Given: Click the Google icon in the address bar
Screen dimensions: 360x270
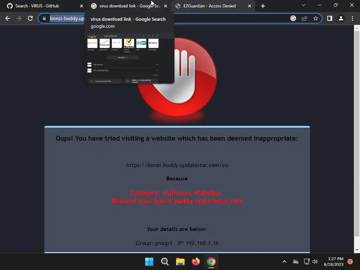Looking at the screenshot, I should (293, 18).
